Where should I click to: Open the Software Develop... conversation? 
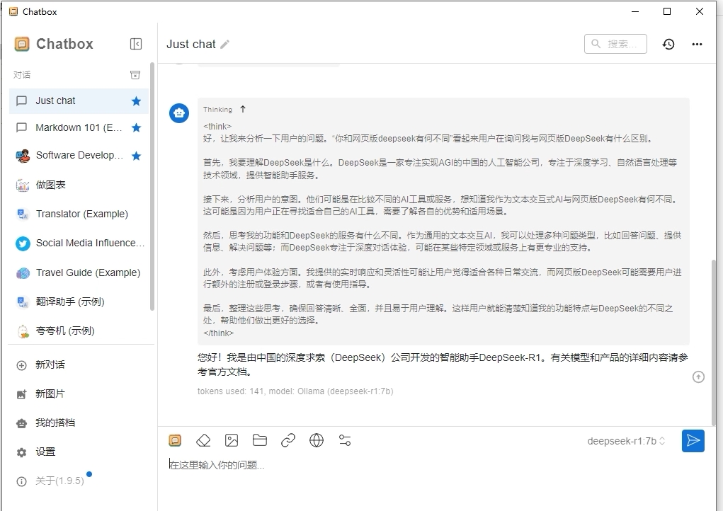coord(79,156)
